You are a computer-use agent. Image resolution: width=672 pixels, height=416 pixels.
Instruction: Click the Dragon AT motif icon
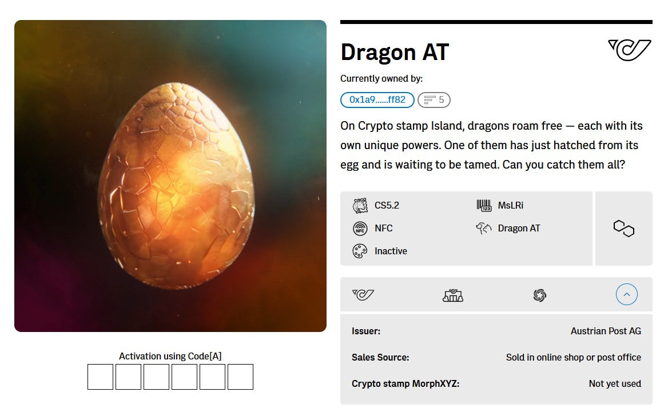tap(483, 227)
